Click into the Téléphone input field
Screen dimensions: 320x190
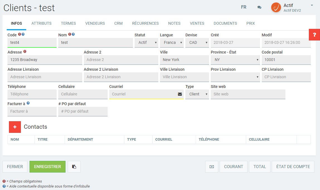point(32,94)
